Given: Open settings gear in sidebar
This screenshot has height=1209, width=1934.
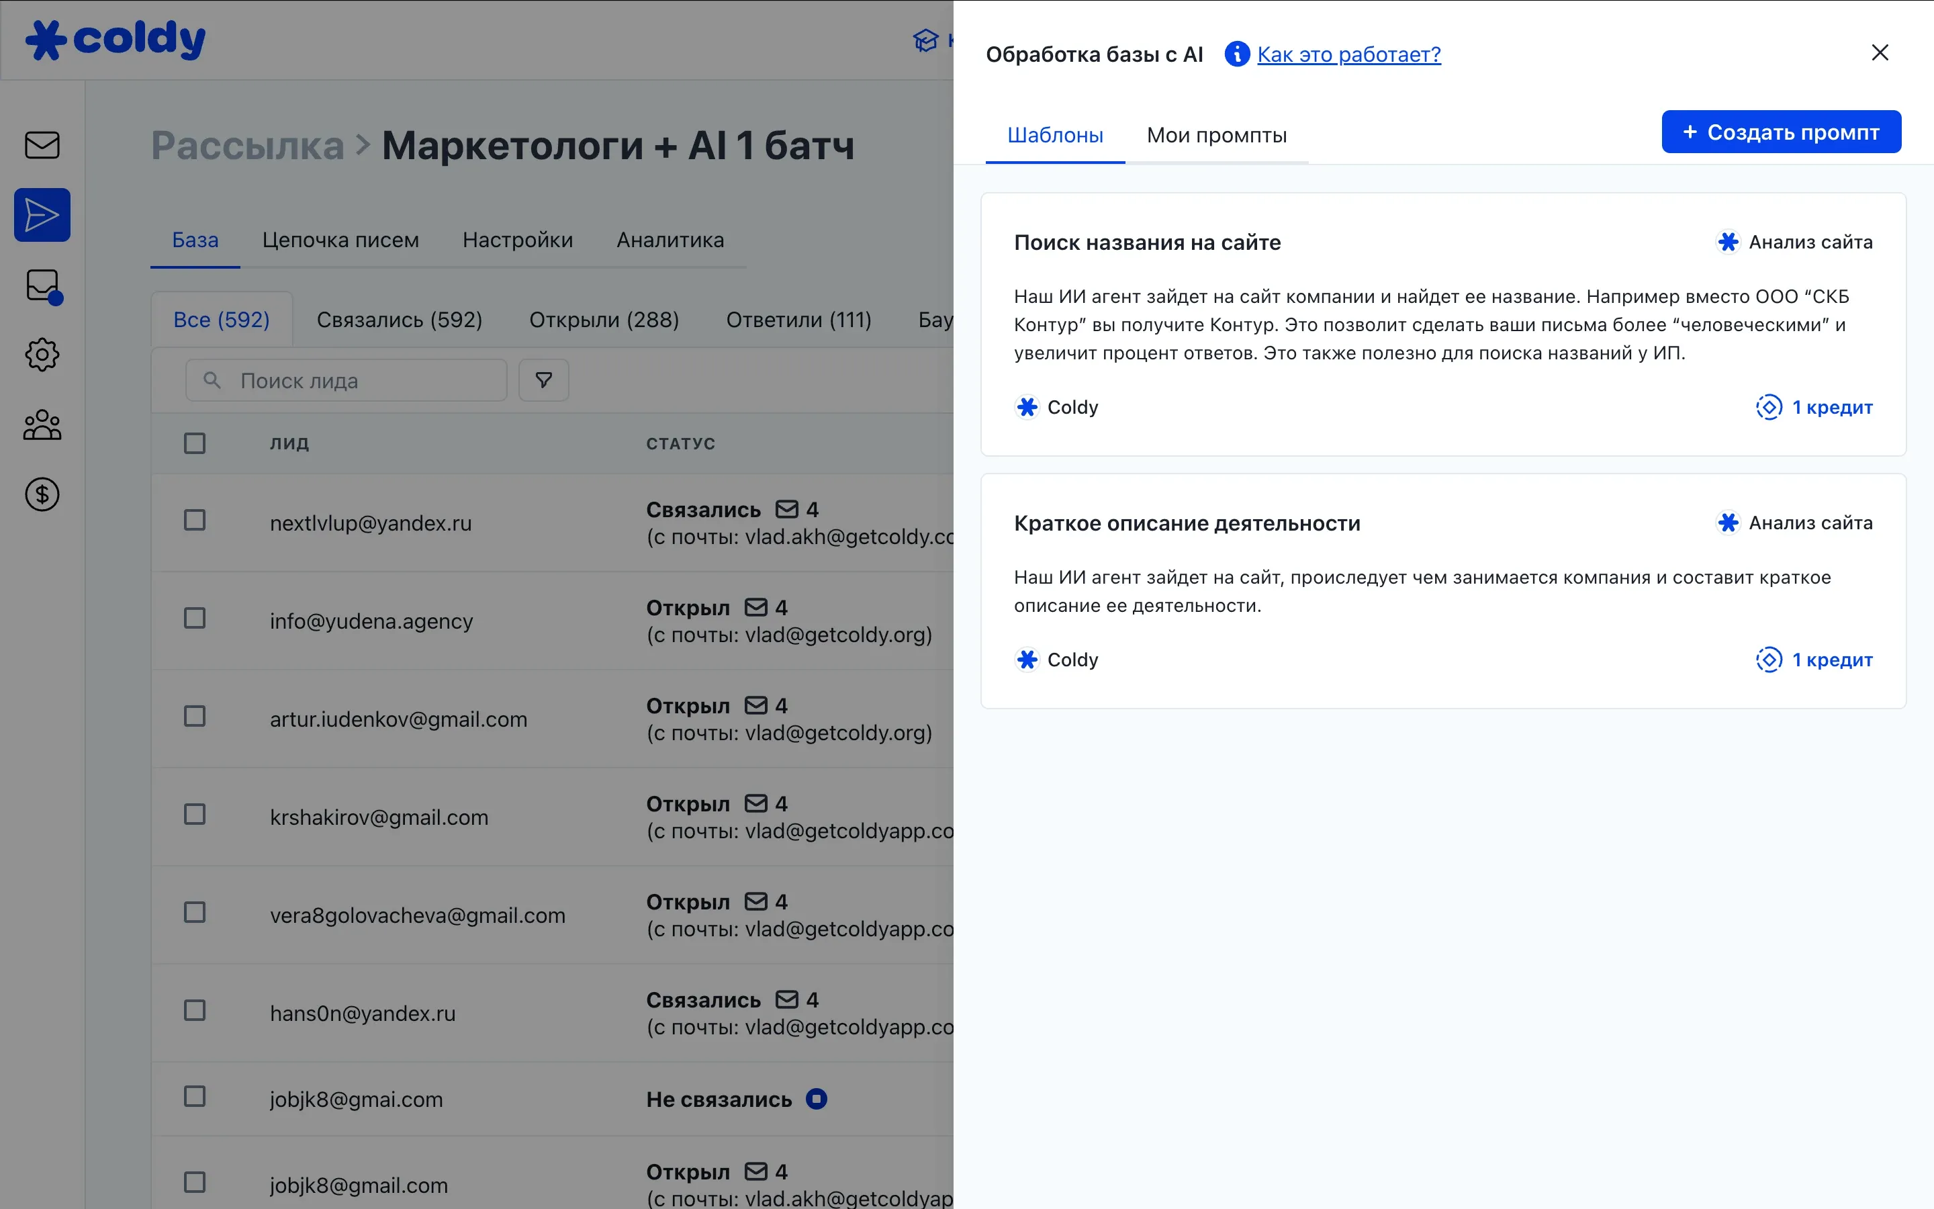Looking at the screenshot, I should click(x=42, y=354).
